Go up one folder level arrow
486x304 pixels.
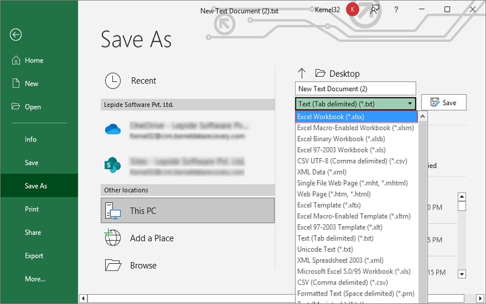point(301,74)
